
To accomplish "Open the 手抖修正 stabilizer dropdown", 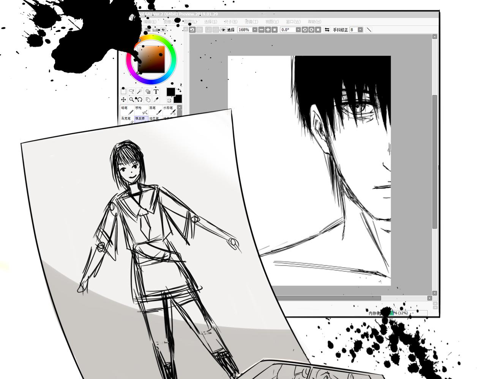I will point(360,30).
